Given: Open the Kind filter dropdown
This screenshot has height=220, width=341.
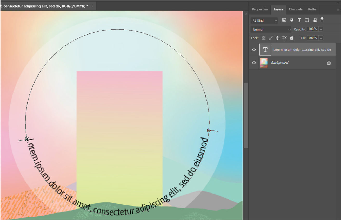Looking at the screenshot, I should (264, 20).
